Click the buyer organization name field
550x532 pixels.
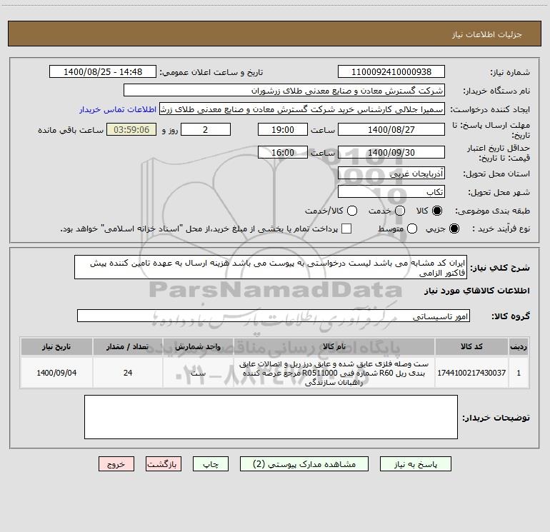click(x=284, y=91)
